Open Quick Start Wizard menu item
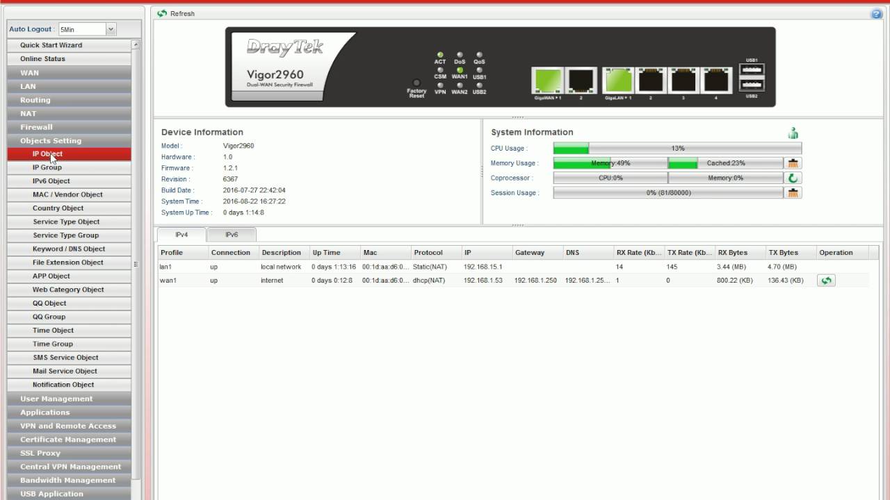The width and height of the screenshot is (890, 500). 69,45
